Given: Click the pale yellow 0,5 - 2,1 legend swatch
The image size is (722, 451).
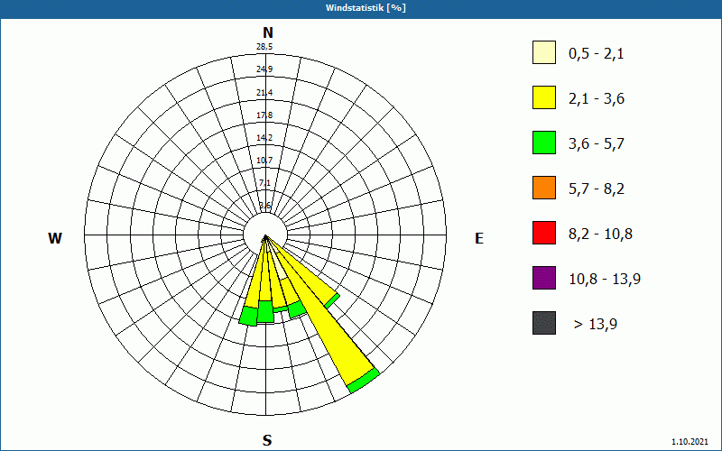Looking at the screenshot, I should (x=544, y=52).
